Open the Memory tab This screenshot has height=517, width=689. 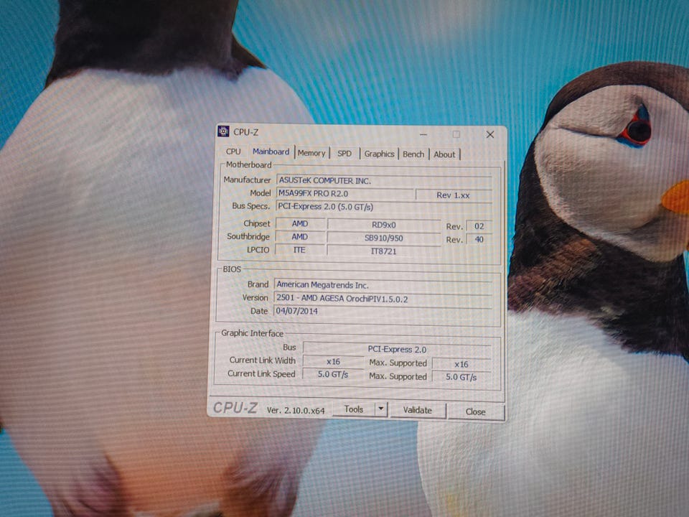[311, 153]
